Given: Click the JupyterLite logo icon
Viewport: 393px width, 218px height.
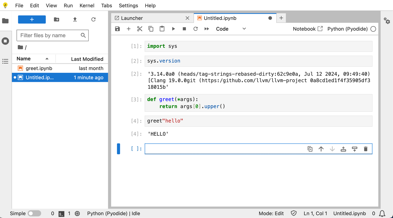Looking at the screenshot, I should [5, 5].
